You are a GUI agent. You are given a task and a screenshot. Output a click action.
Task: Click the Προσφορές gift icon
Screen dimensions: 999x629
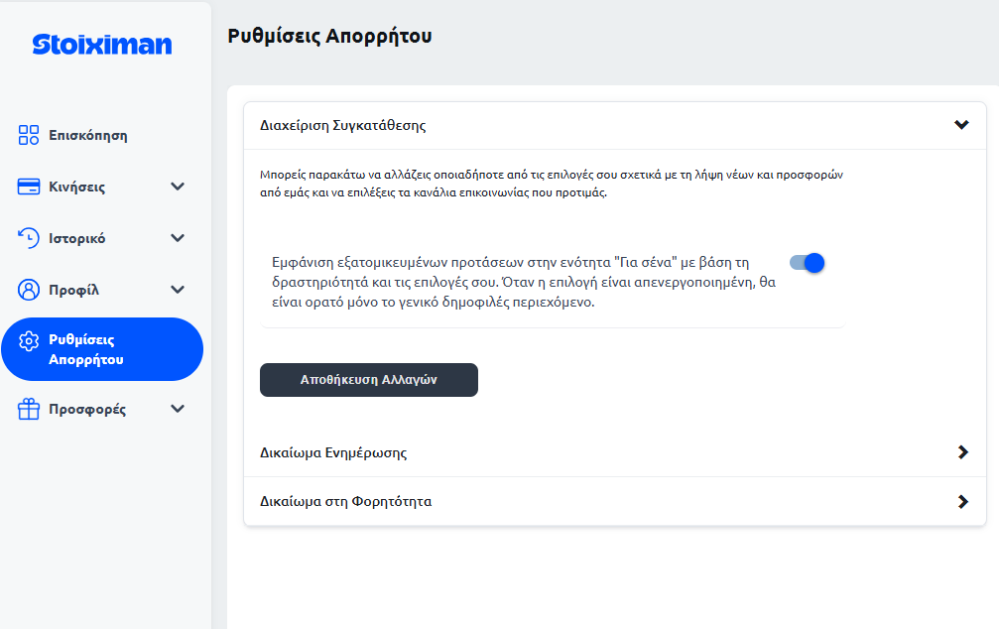tap(29, 409)
